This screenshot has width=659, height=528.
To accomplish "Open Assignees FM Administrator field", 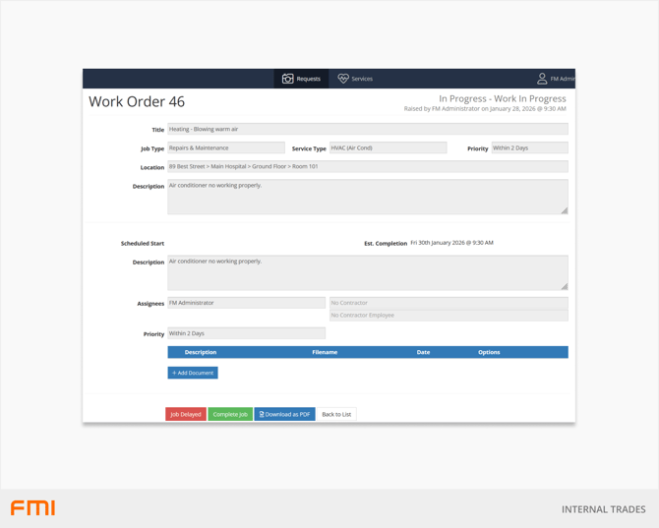I will coord(246,303).
